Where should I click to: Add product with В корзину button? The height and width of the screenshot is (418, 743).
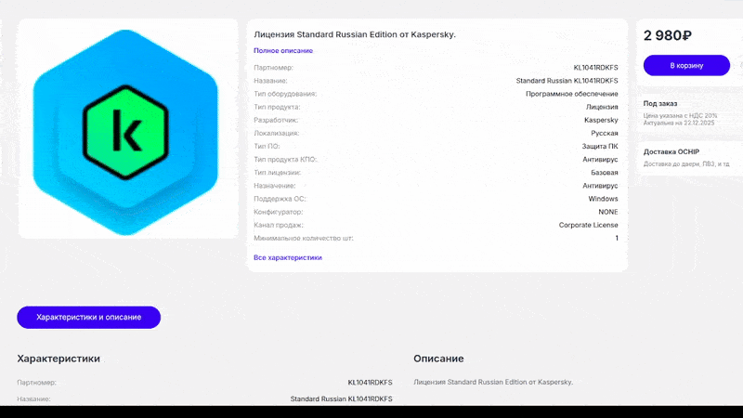coord(686,65)
